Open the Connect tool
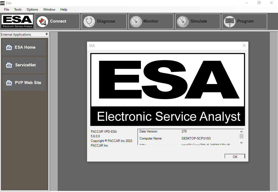The height and width of the screenshot is (192, 278). click(x=57, y=21)
